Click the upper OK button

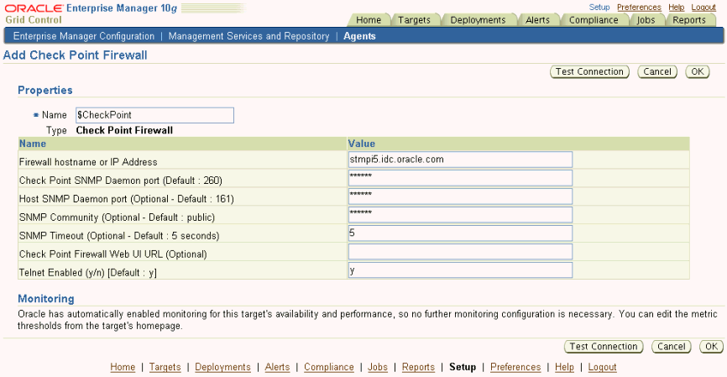(698, 72)
